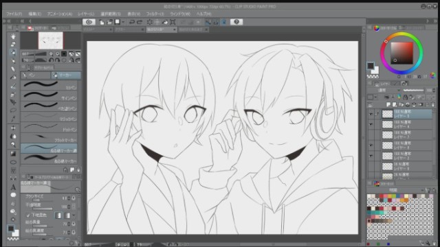Screen dimensions: 440x247
Task: Open CLIP STUDIO launcher icon in command bar
Action: [x=89, y=22]
